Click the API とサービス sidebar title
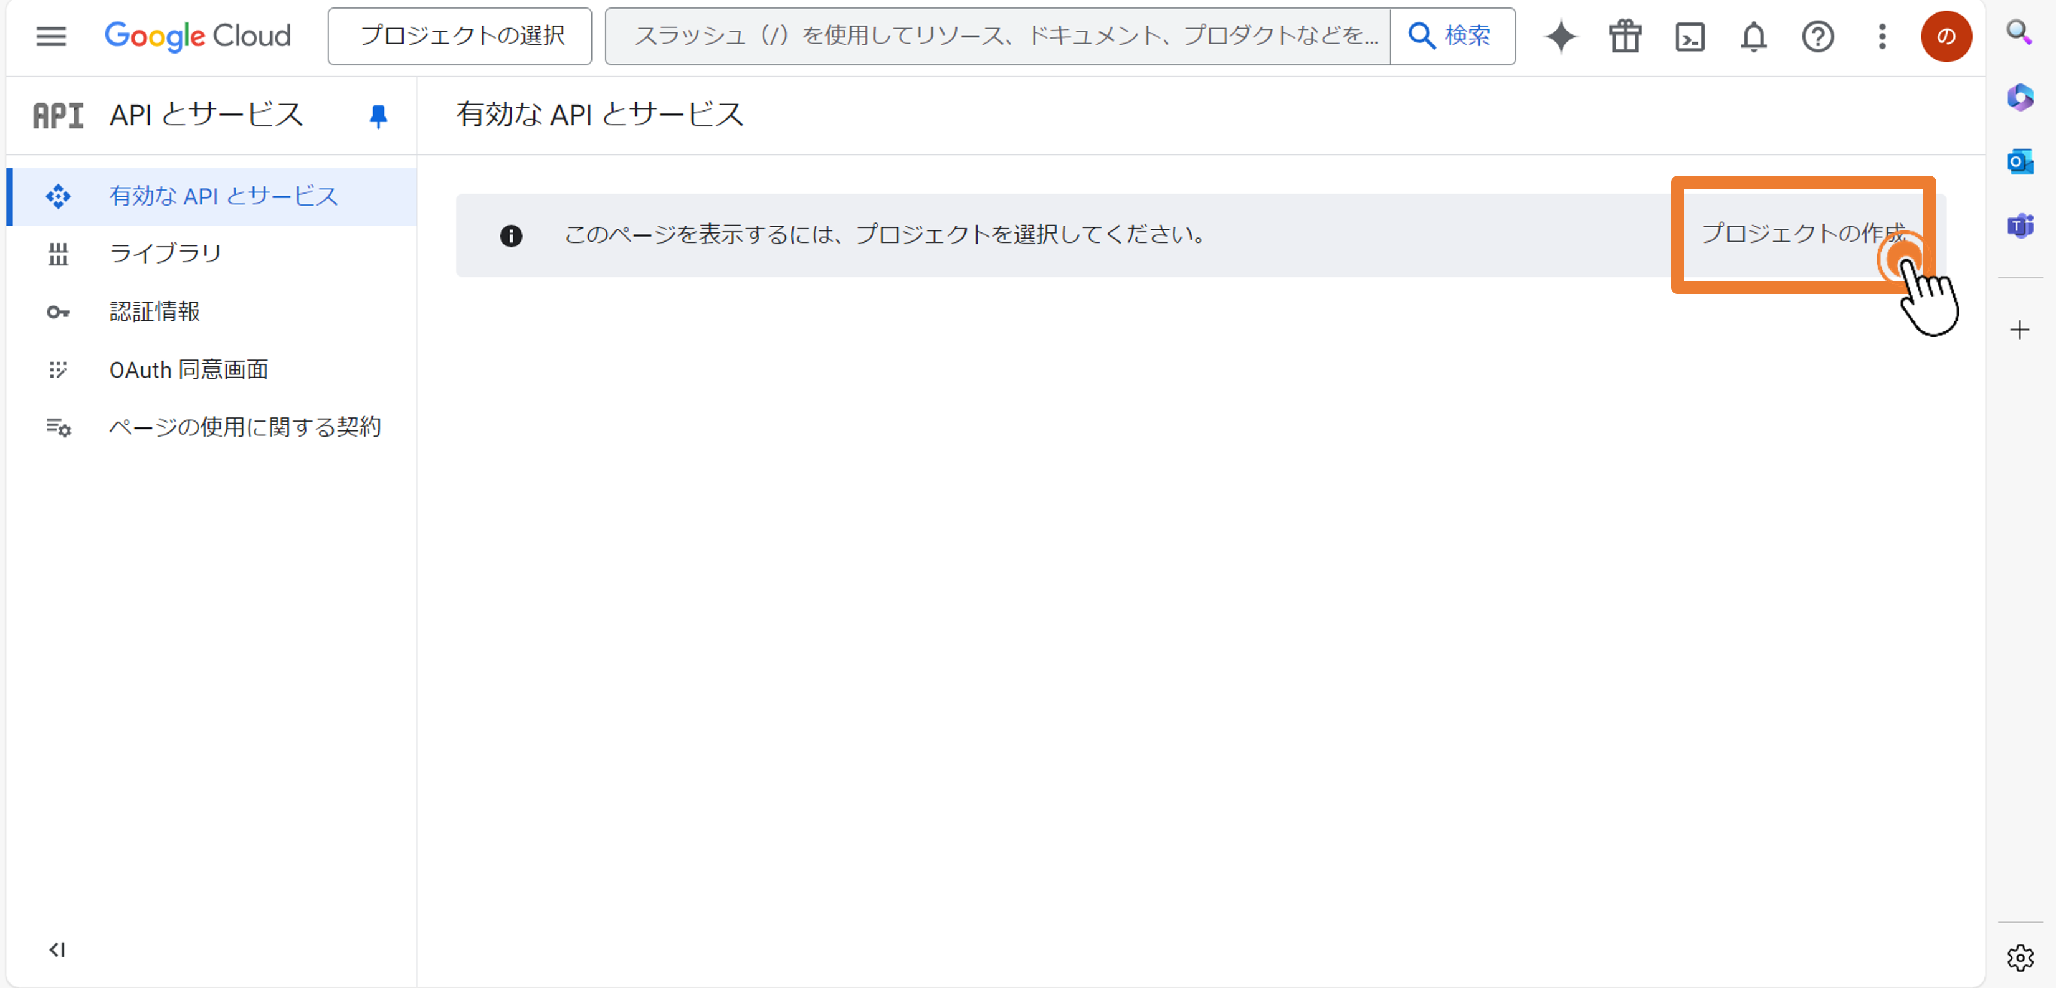Screen dimensions: 2056x988 [x=206, y=115]
